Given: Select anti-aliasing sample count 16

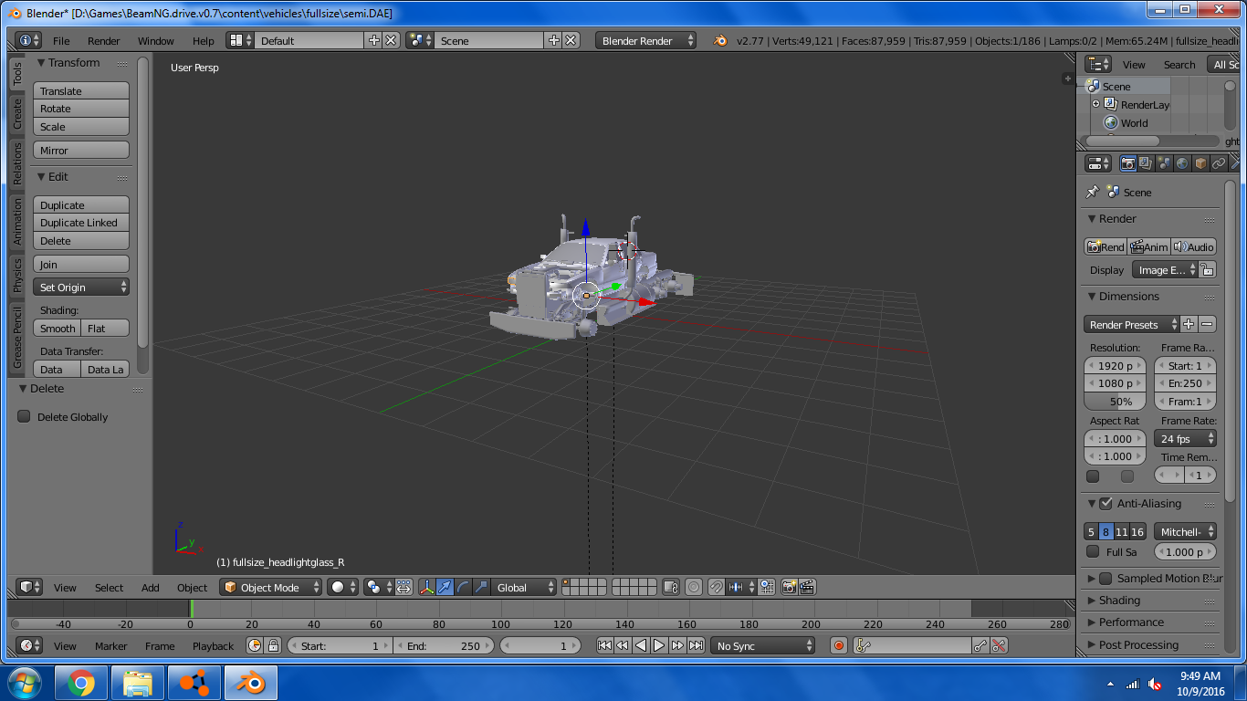Looking at the screenshot, I should click(1137, 531).
